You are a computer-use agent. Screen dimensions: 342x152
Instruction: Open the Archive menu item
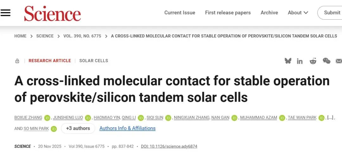click(x=269, y=13)
